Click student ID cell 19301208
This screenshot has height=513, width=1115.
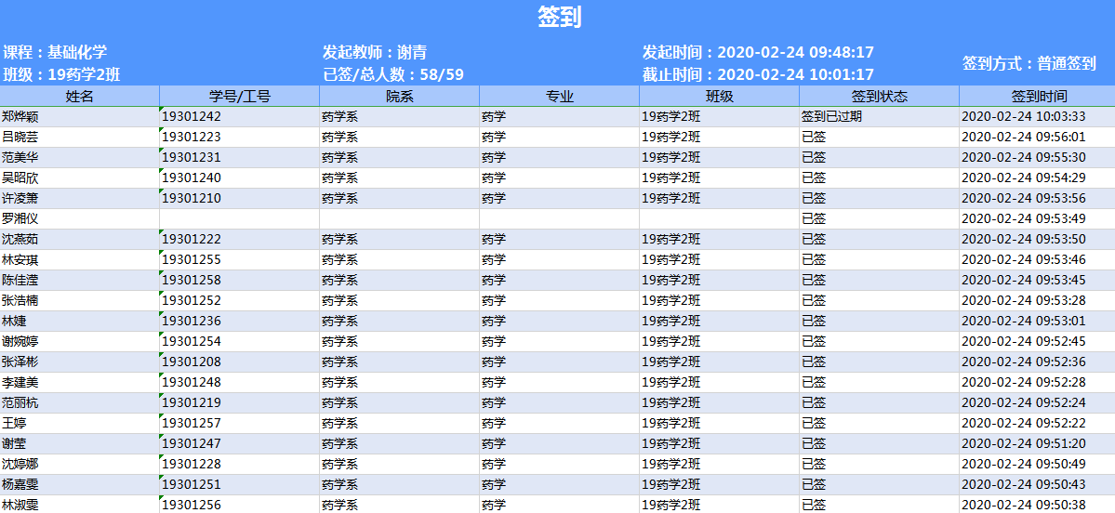click(x=192, y=362)
